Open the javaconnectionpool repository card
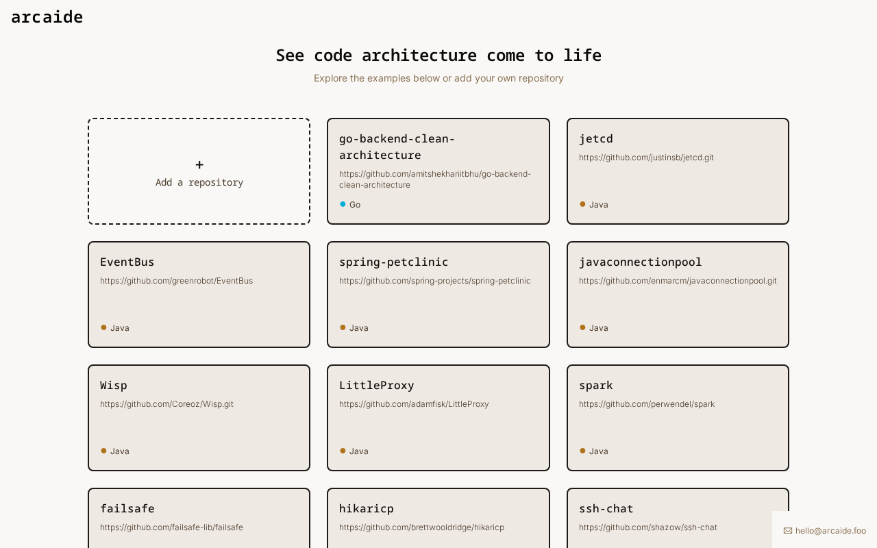This screenshot has width=877, height=548. (x=678, y=295)
